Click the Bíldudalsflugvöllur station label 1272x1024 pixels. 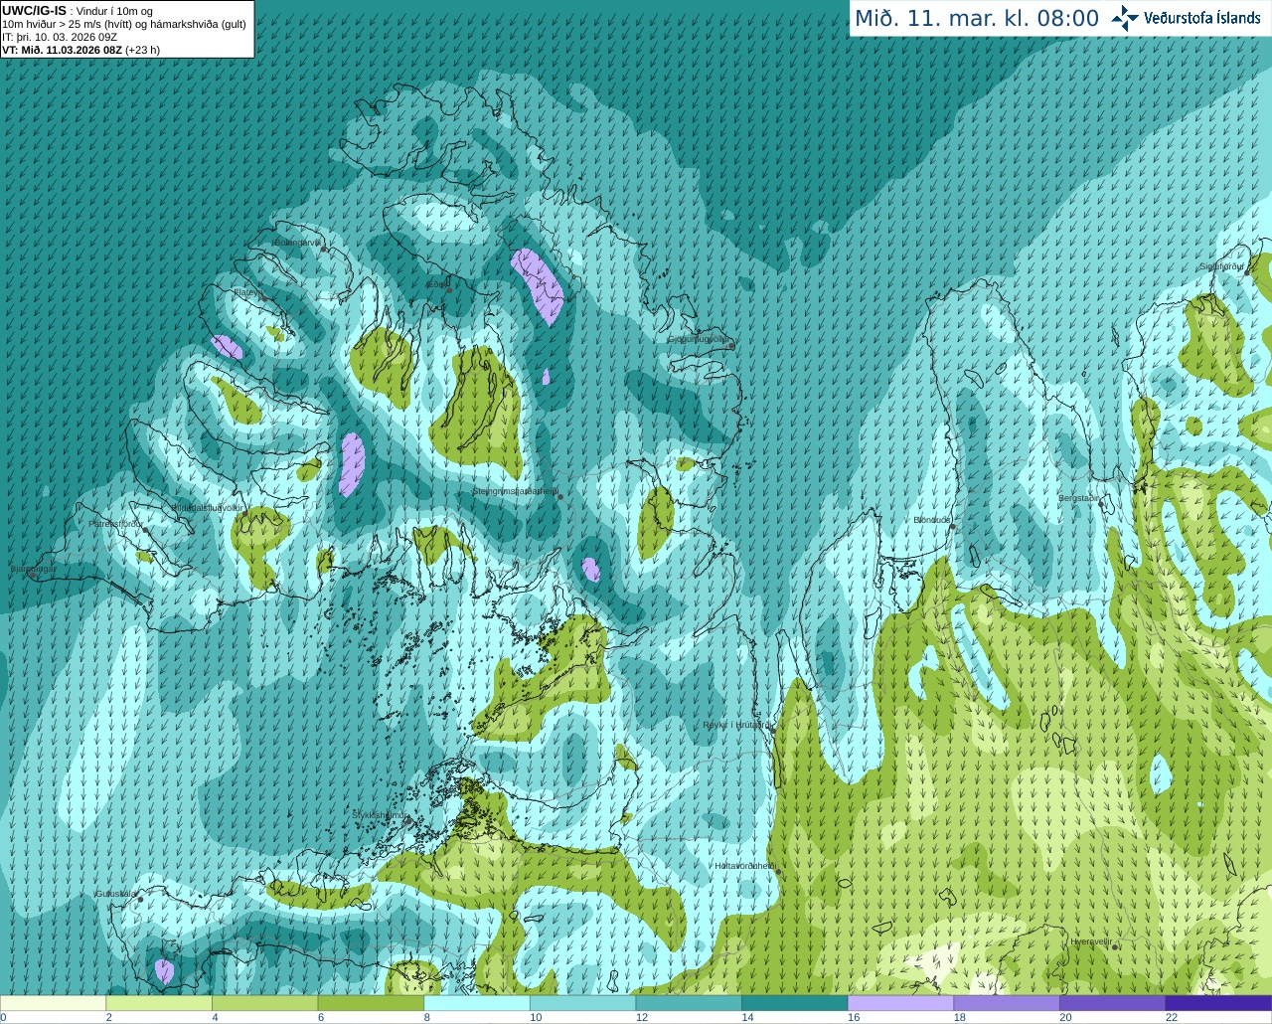pos(208,507)
